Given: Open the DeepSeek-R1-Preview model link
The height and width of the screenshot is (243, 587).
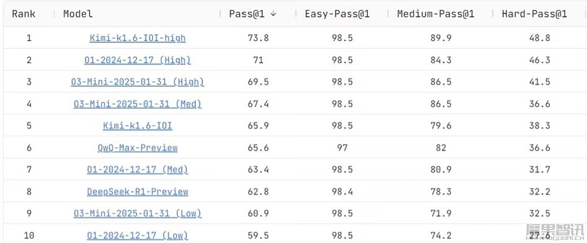Looking at the screenshot, I should pyautogui.click(x=137, y=191).
